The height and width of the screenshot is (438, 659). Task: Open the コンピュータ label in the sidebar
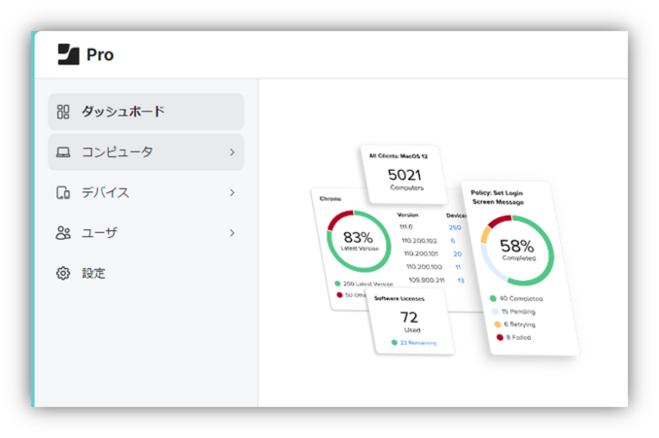[118, 152]
